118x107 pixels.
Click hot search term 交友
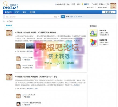pos(75,17)
